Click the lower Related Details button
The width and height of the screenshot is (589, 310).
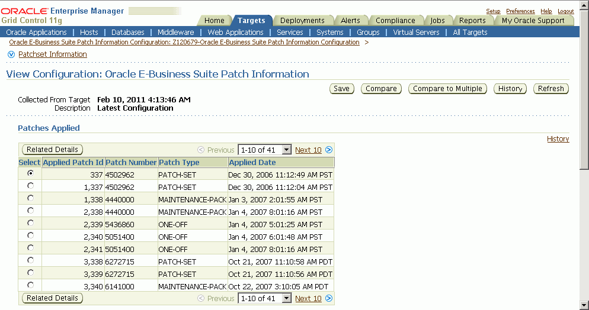tap(52, 298)
